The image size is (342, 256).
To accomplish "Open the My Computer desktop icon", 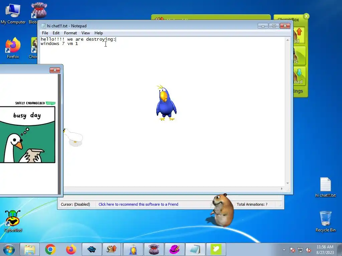I will point(13,13).
